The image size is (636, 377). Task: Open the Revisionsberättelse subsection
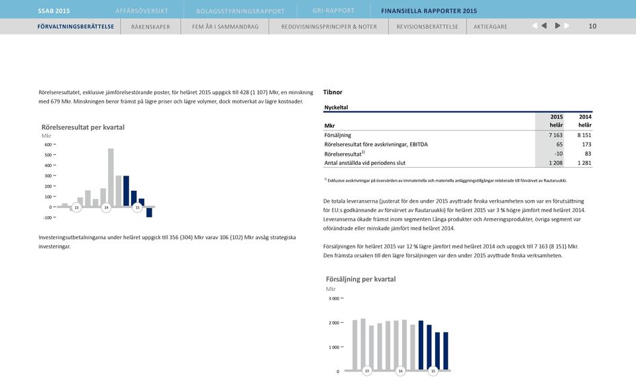(x=427, y=27)
